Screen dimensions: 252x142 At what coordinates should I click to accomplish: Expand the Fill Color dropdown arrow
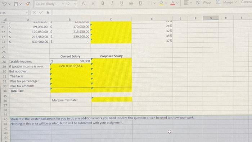click(x=166, y=3)
